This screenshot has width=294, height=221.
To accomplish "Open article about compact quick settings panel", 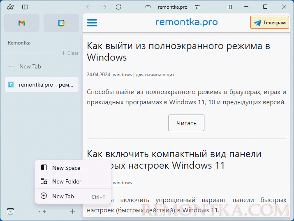I will [x=174, y=160].
